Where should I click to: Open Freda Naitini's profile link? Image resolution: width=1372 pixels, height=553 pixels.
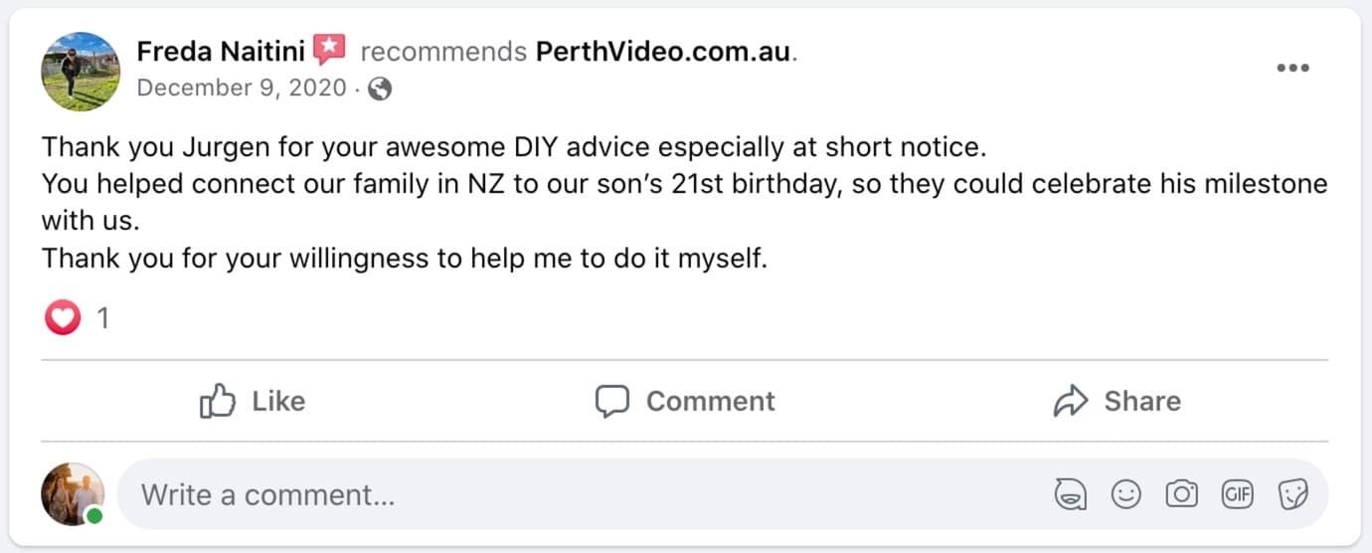220,51
